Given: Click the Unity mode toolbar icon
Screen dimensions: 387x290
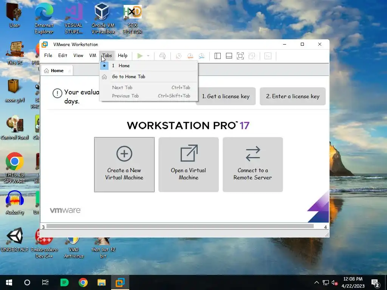Looking at the screenshot, I should tap(252, 56).
